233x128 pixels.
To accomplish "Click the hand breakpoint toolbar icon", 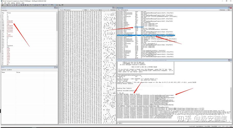I will point(30,5).
